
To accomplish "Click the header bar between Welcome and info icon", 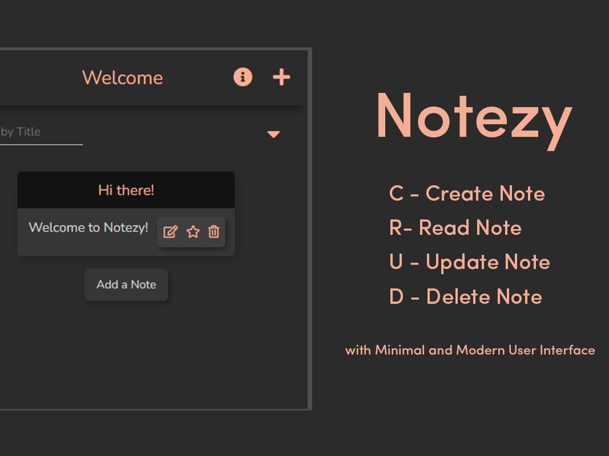I will [x=198, y=78].
